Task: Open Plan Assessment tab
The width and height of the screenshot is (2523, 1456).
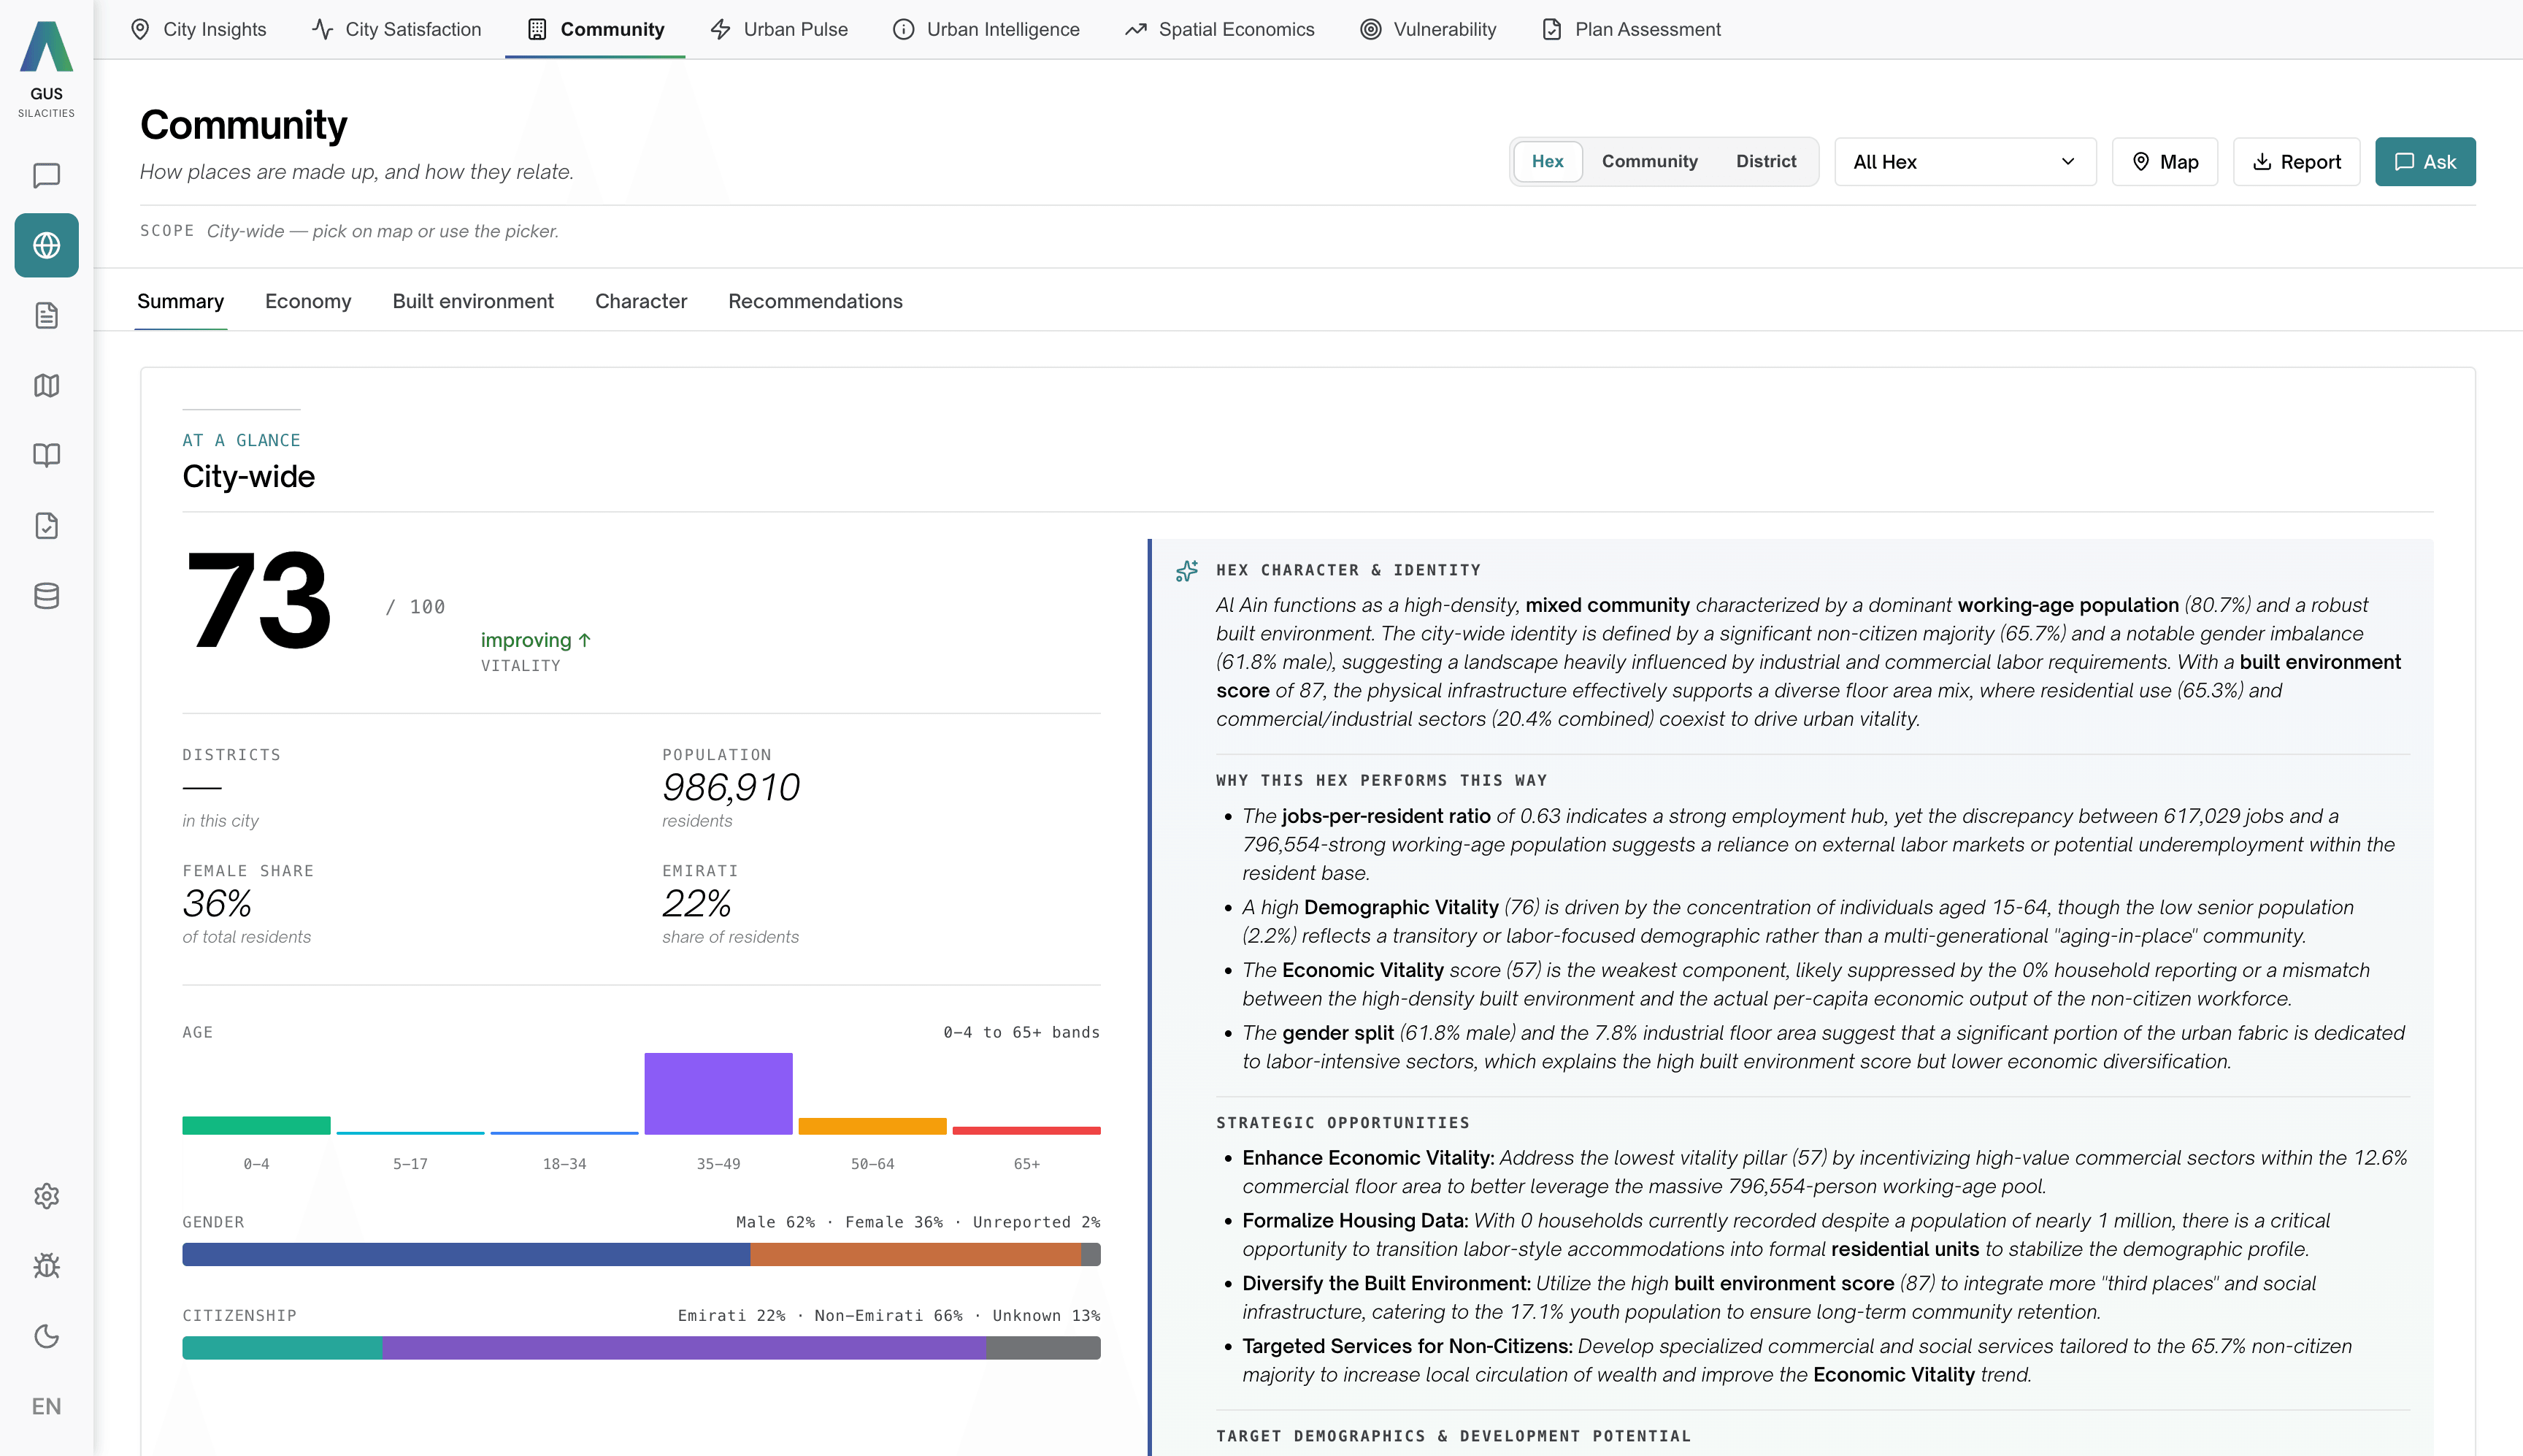Action: click(x=1632, y=29)
